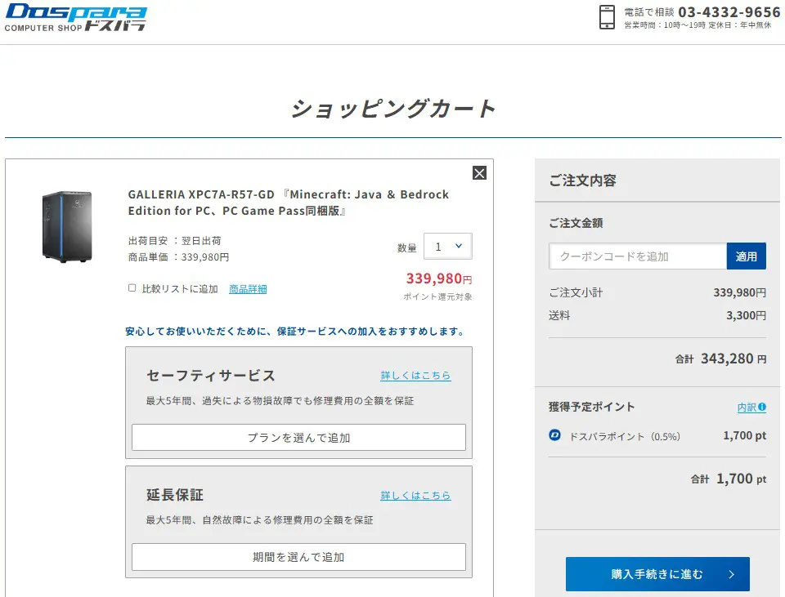785x597 pixels.
Task: Open 内訳 points breakdown link
Action: tap(747, 408)
